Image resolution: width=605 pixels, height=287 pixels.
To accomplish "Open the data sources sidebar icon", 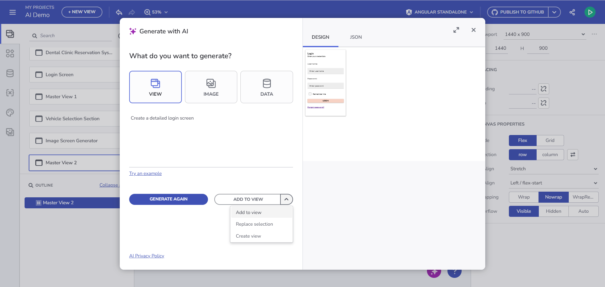I will [x=10, y=73].
